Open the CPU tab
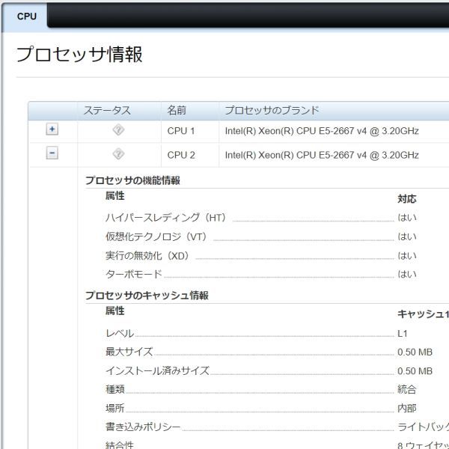The height and width of the screenshot is (449, 449). pyautogui.click(x=27, y=16)
